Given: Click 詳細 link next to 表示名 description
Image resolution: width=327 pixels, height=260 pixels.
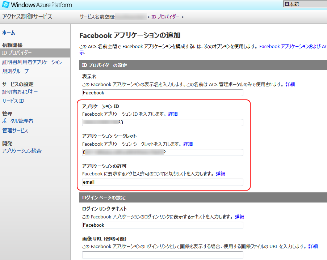Looking at the screenshot, I should coord(290,84).
